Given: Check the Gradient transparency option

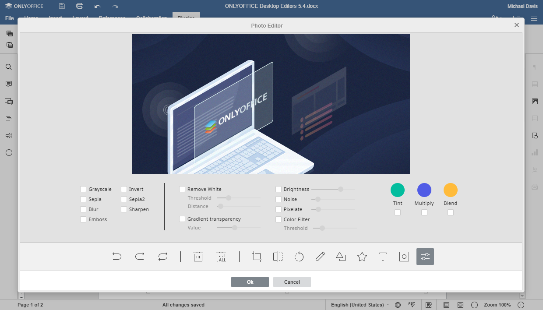Looking at the screenshot, I should point(182,219).
